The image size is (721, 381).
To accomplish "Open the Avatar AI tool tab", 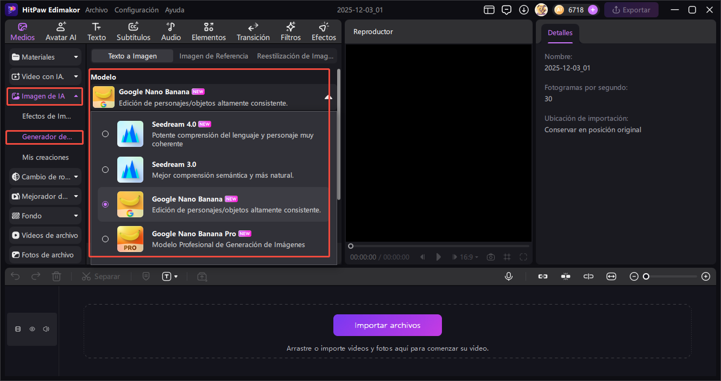I will click(61, 32).
